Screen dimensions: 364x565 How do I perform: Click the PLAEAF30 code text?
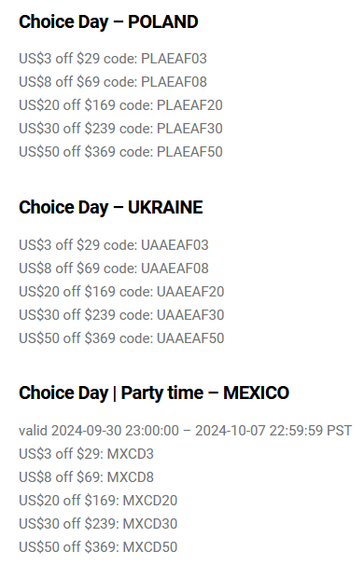coord(189,129)
